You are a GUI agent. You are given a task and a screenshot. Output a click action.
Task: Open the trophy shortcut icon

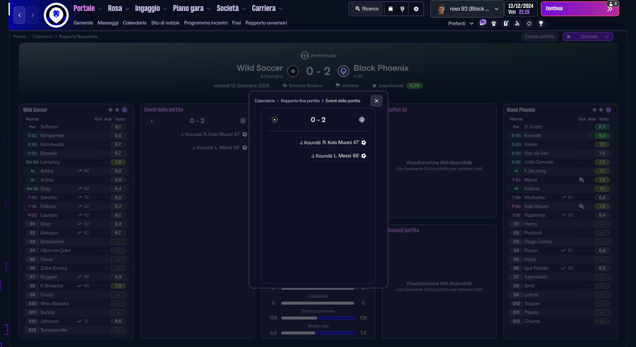click(x=541, y=23)
